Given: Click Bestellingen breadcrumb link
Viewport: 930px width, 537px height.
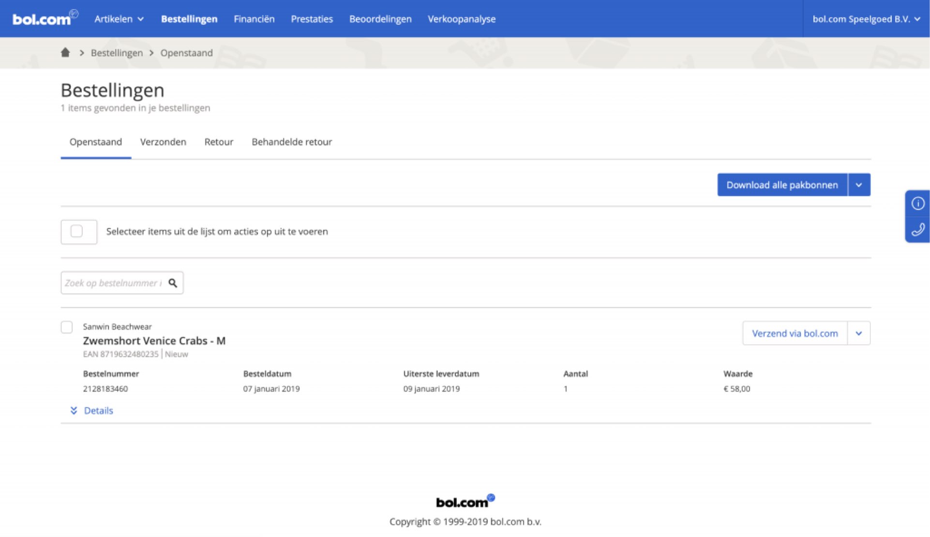Looking at the screenshot, I should (117, 53).
